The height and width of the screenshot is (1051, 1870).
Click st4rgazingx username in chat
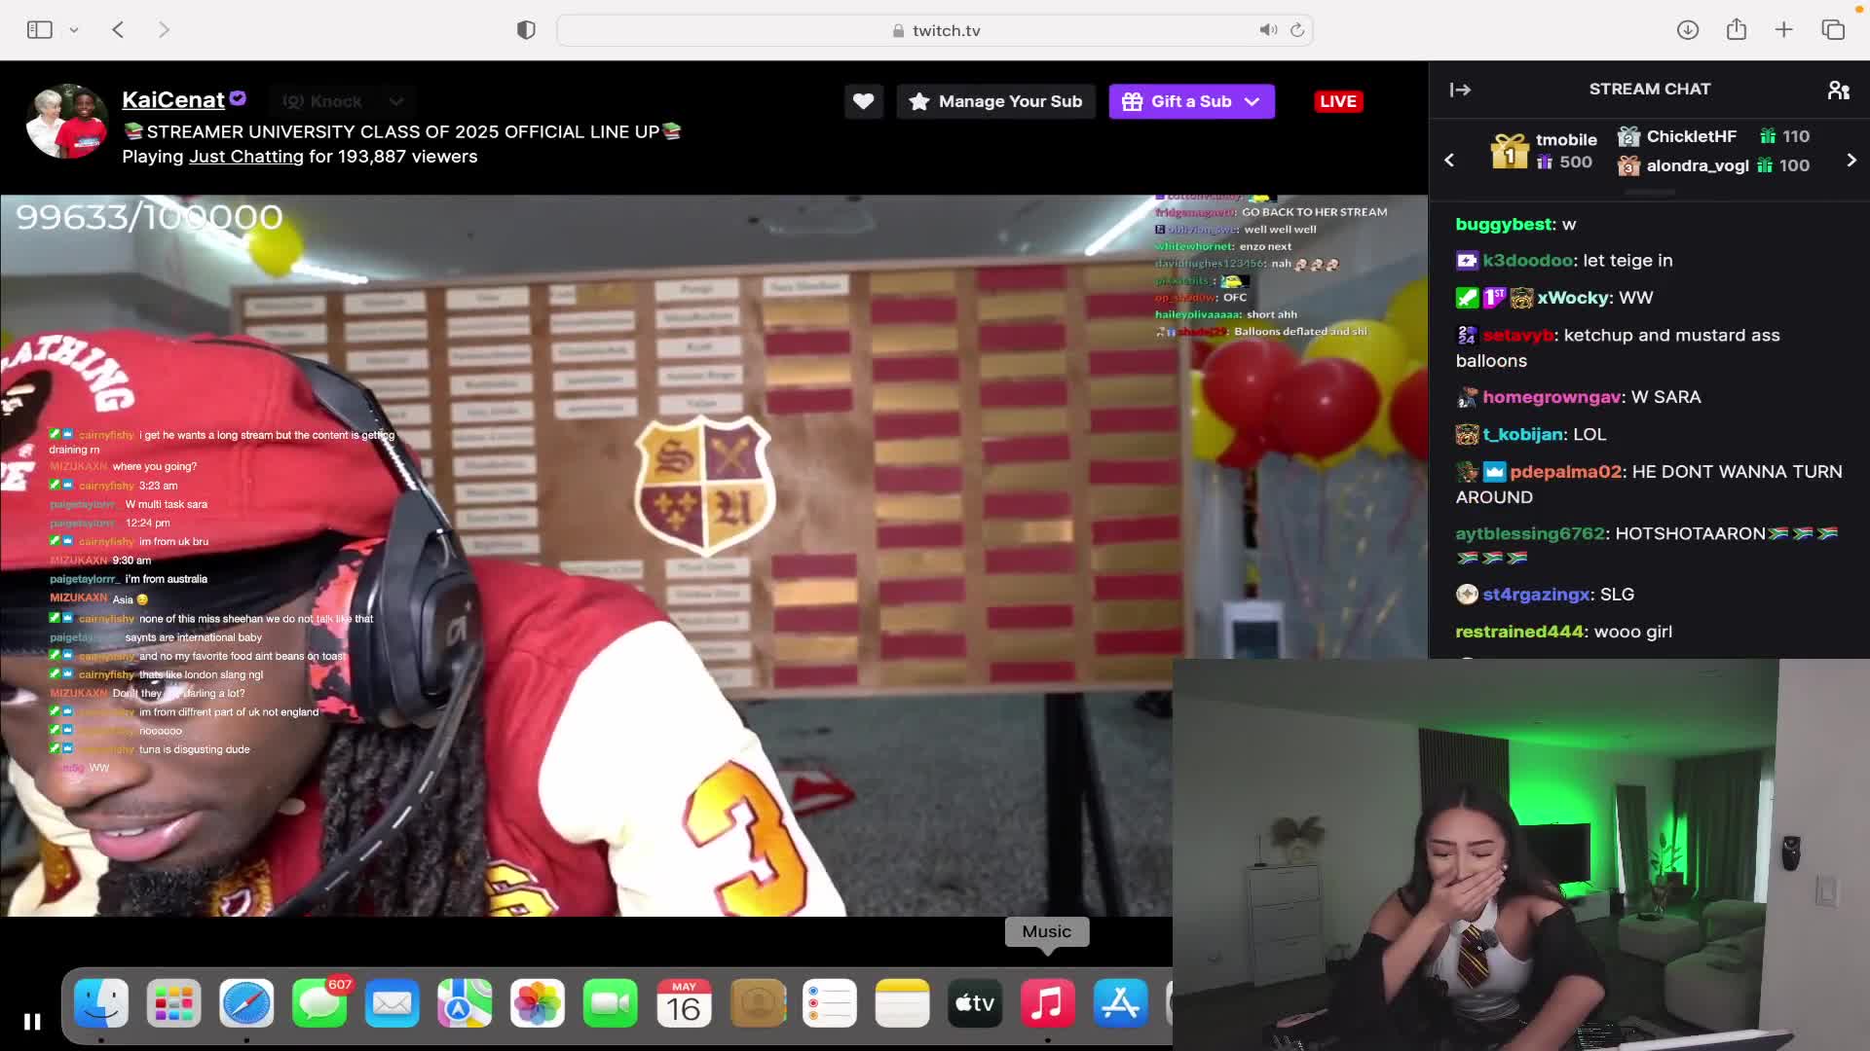[1536, 595]
